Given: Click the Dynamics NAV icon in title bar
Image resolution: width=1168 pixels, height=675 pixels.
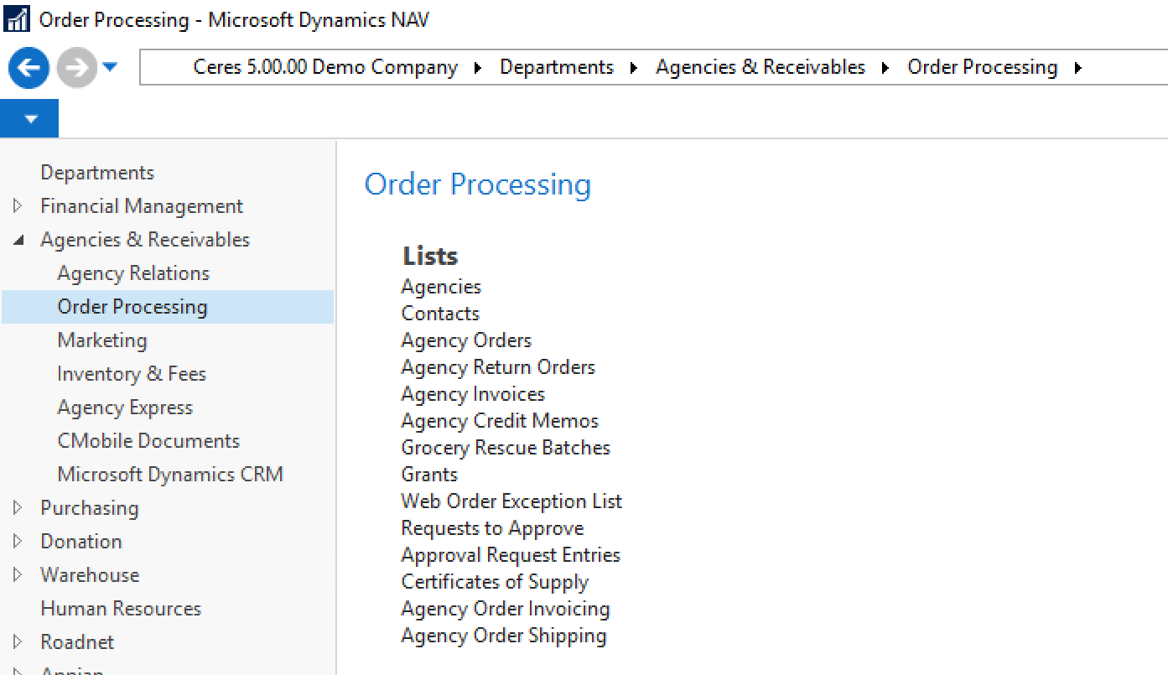Looking at the screenshot, I should [x=16, y=18].
